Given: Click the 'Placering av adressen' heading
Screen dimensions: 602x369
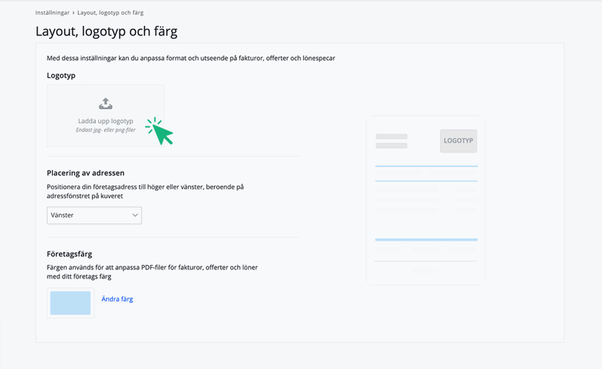Looking at the screenshot, I should 85,173.
